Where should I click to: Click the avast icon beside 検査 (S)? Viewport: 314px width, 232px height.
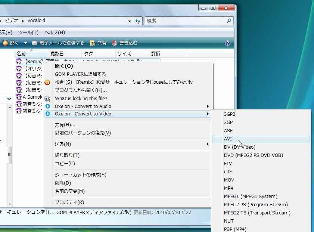(47, 82)
